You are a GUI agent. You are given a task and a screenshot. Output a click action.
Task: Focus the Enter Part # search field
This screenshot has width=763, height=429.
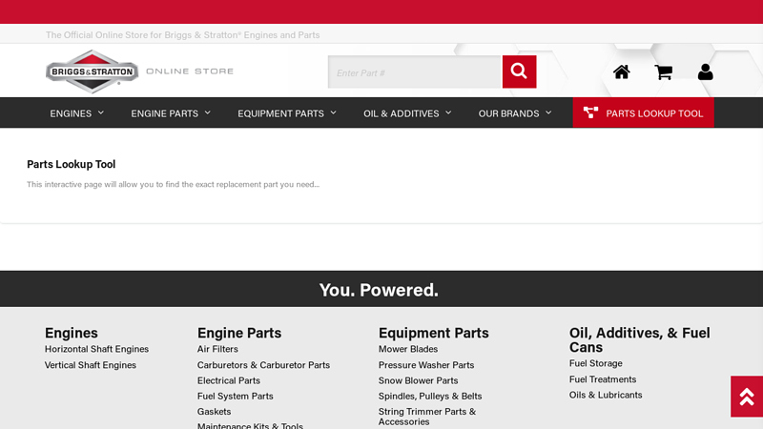click(415, 72)
